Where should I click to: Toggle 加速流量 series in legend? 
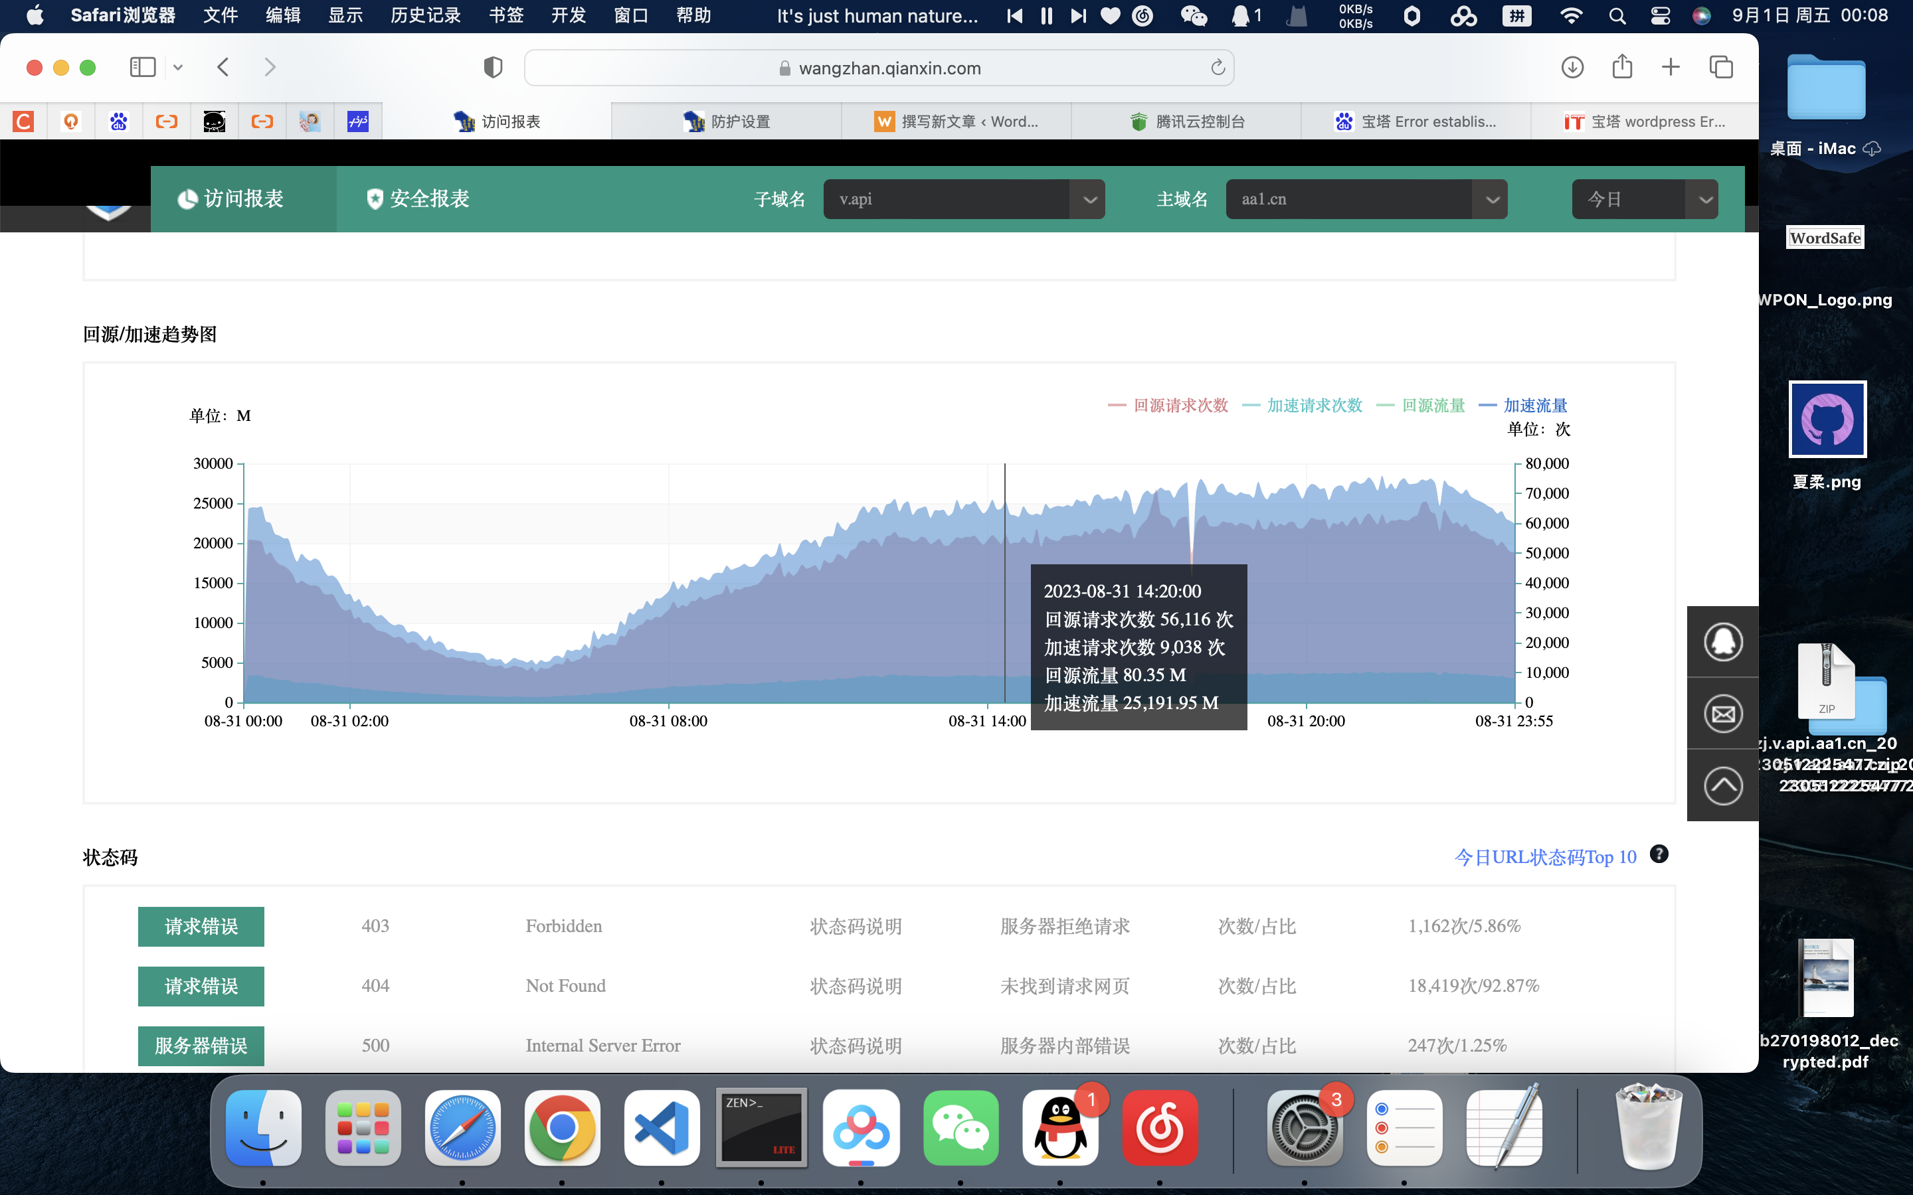pyautogui.click(x=1522, y=406)
